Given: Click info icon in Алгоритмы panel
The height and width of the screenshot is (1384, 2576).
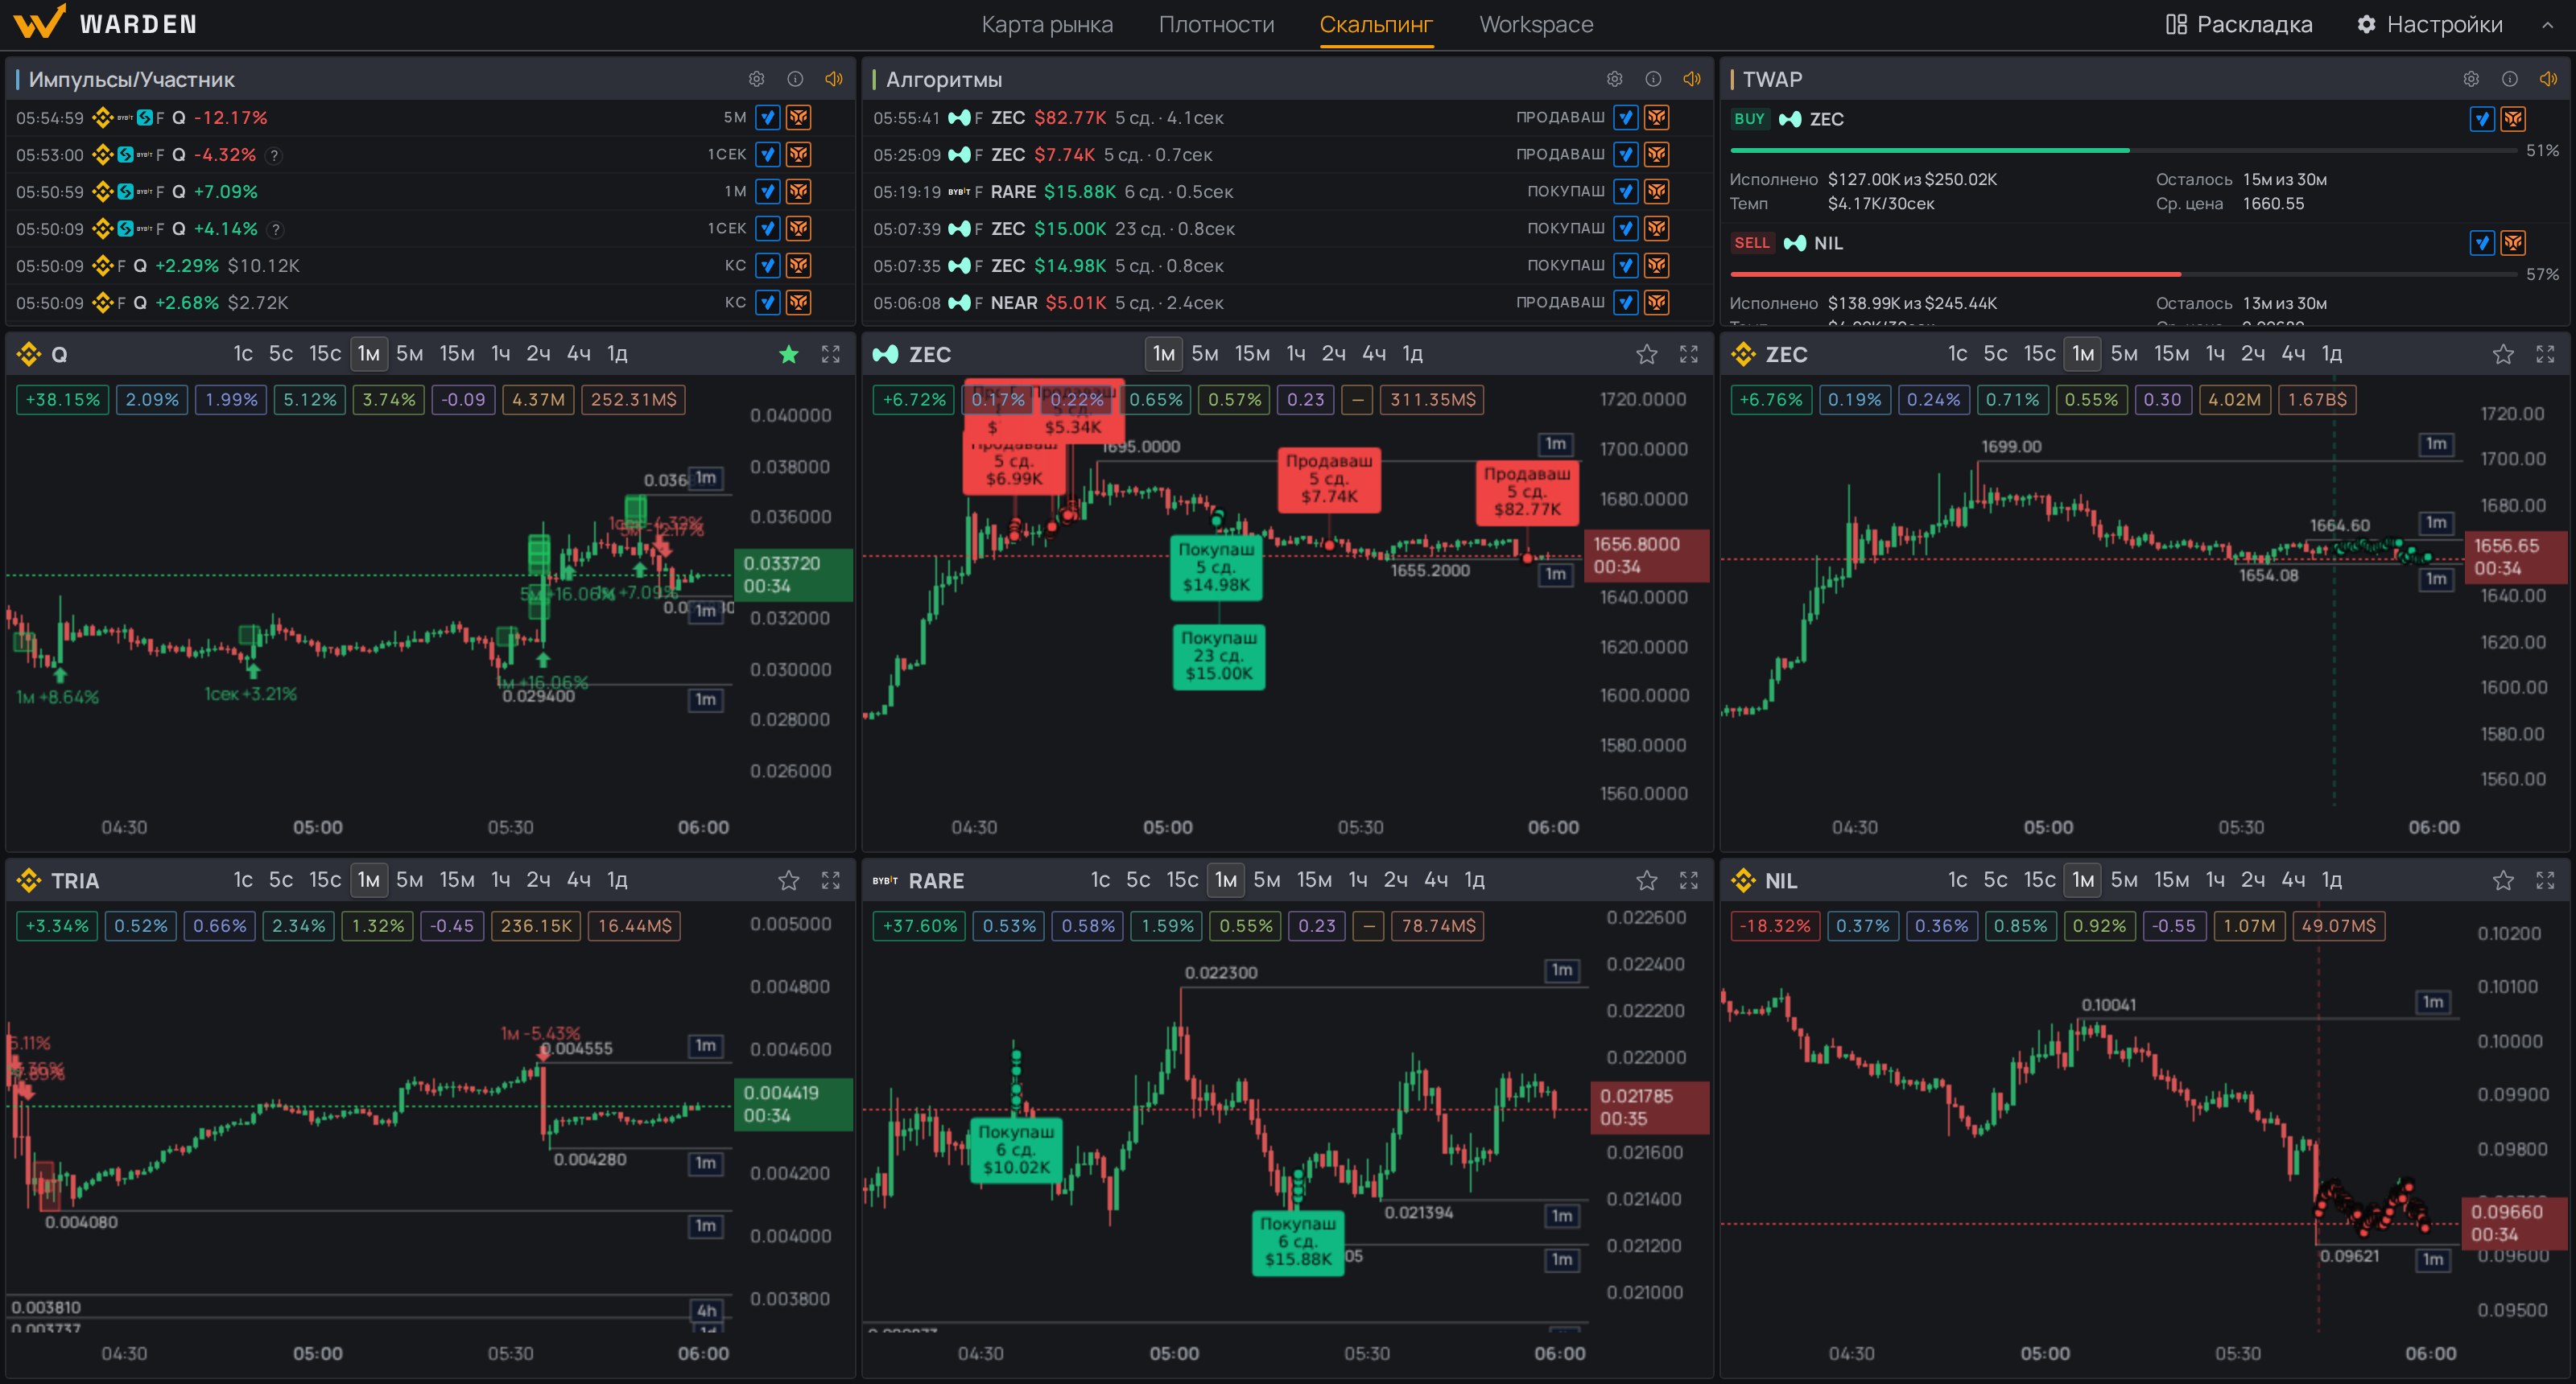Looking at the screenshot, I should 1653,79.
